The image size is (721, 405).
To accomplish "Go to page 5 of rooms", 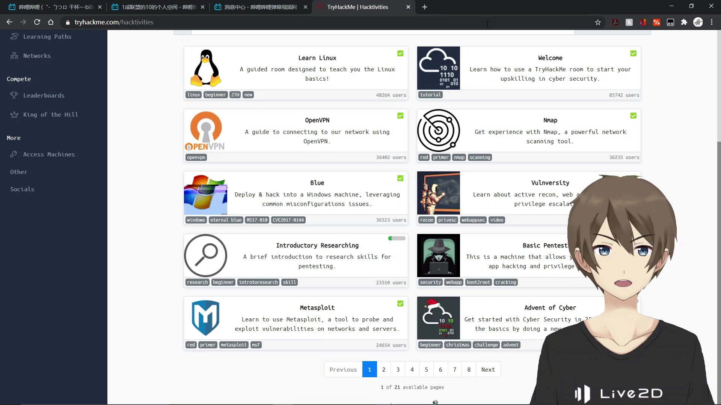I will coord(426,369).
